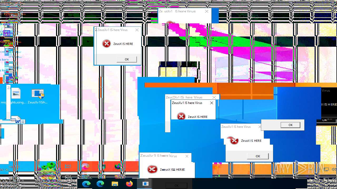Click OK in the dialog just above the ANY.RUN watermark
Screen dimensions: 337x189
point(258,156)
